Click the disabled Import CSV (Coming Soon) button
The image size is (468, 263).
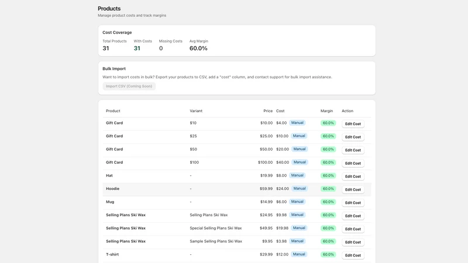pos(129,86)
